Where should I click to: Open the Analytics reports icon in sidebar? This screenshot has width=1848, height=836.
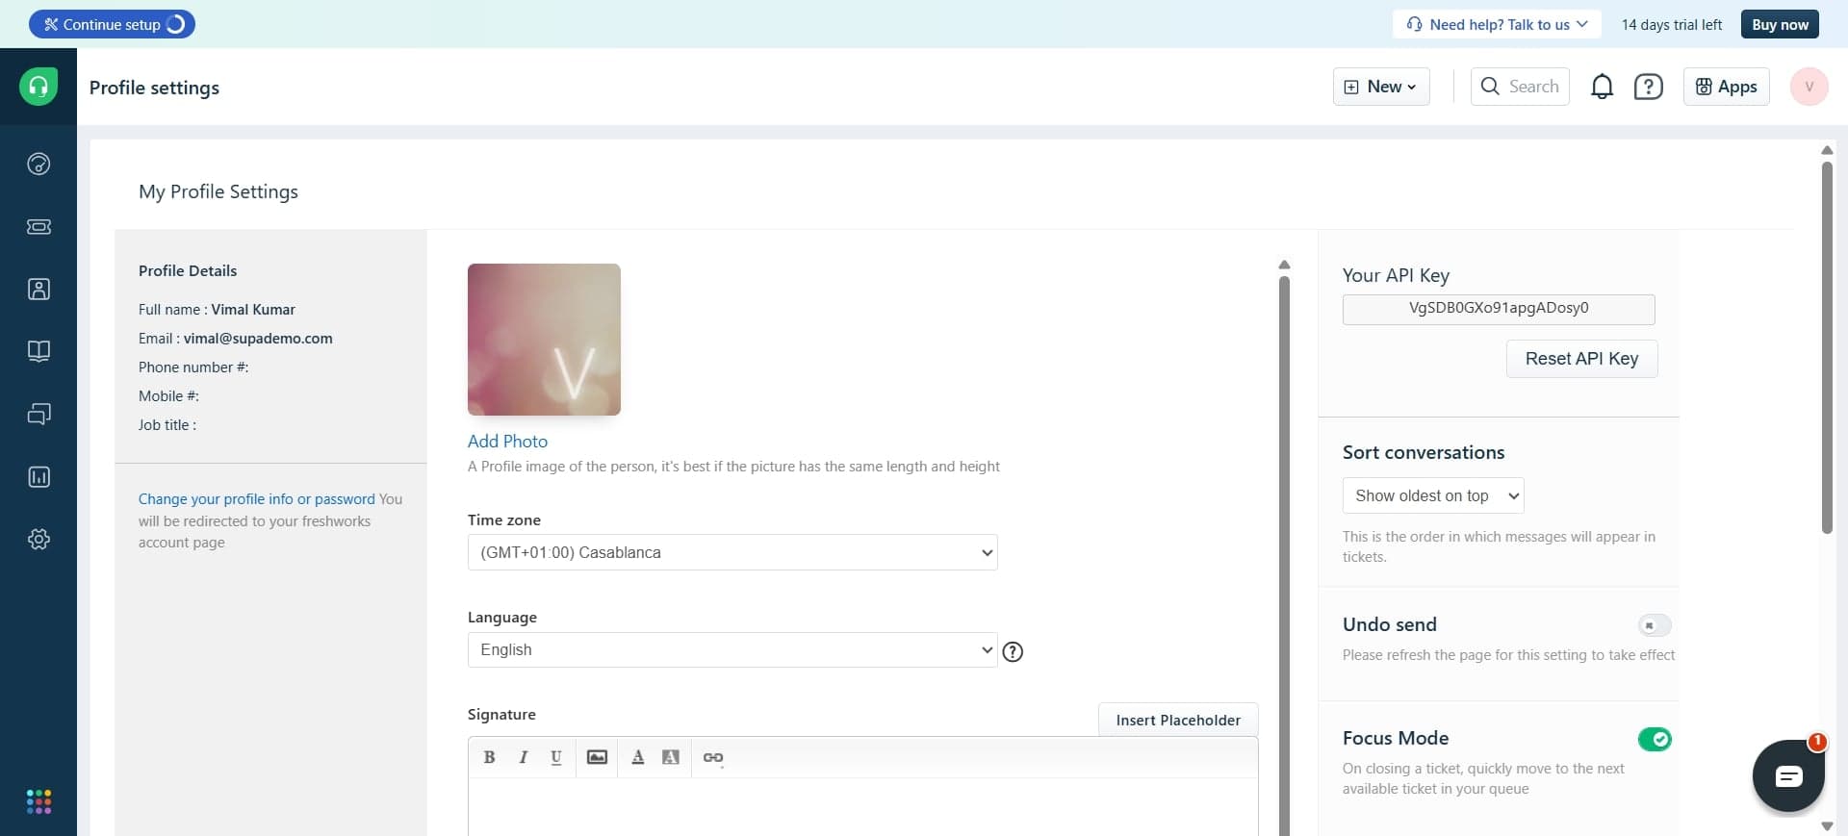click(x=38, y=477)
